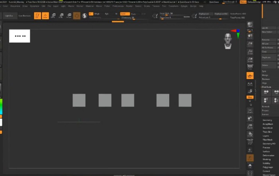Viewport: 279px width, 176px height.
Task: Expand the Deformation subpalette
Action: point(268,155)
